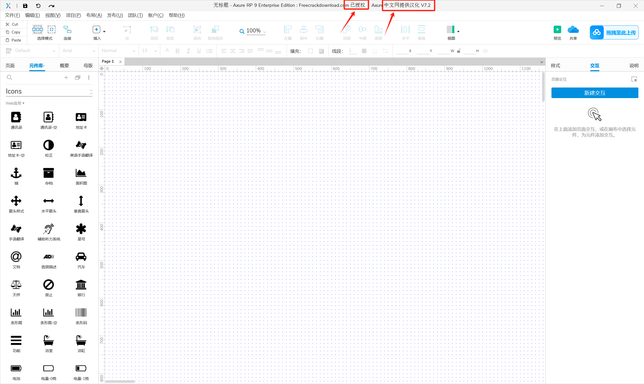Click the add library plus icon

point(66,77)
